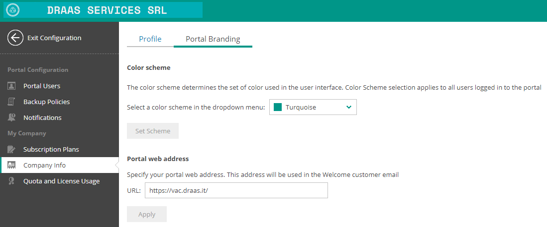Click the Notifications bell icon
Screen dimensions: 547x227
11,117
